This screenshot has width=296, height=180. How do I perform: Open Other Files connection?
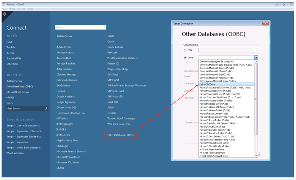click(12, 64)
